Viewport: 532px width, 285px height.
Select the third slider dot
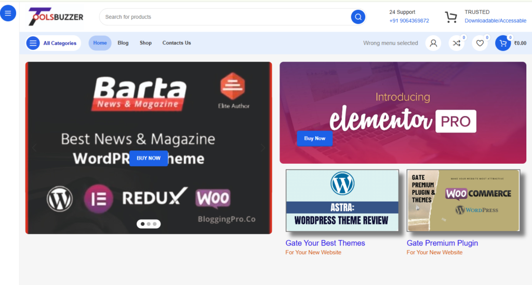point(155,224)
